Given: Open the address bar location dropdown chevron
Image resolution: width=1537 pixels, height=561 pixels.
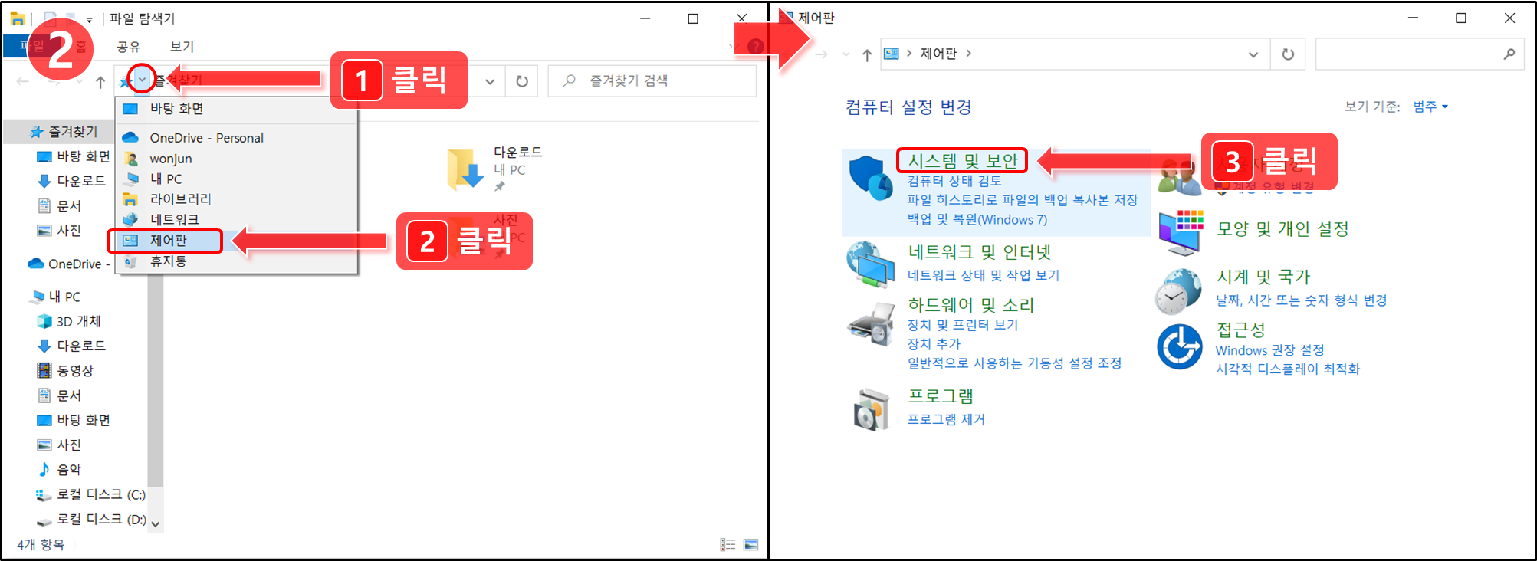Looking at the screenshot, I should coord(142,80).
